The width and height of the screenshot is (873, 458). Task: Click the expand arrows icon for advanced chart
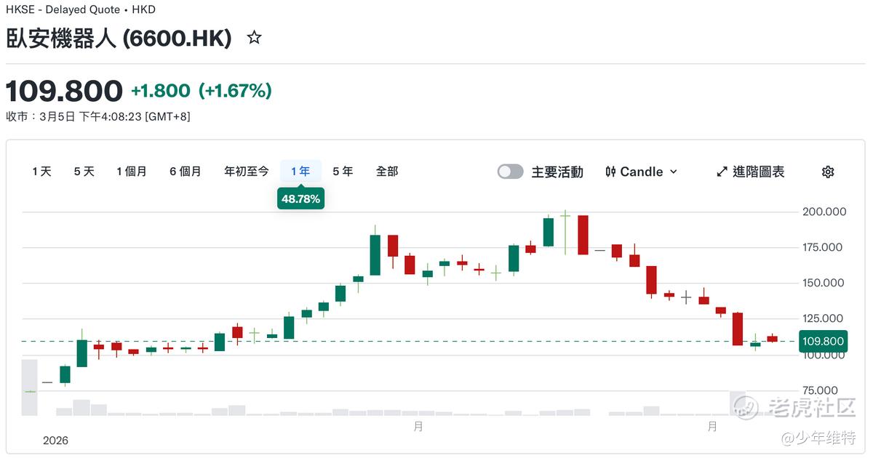pos(722,172)
